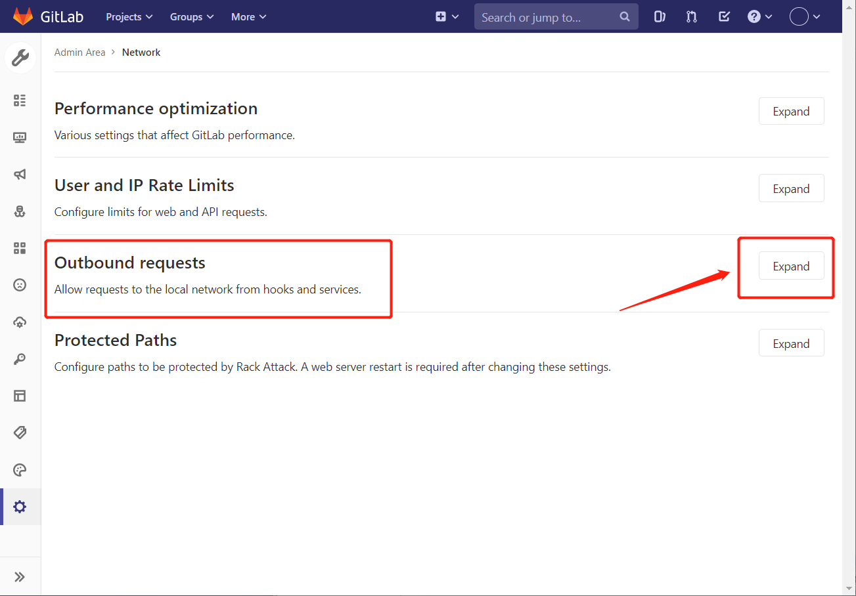This screenshot has height=596, width=856.
Task: Open the Deploy Keys key icon
Action: [20, 359]
